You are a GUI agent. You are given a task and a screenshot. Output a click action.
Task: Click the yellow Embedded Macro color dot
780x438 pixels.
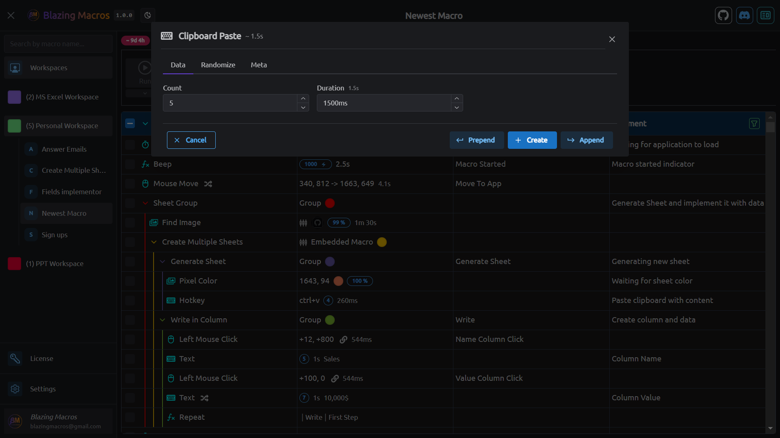pyautogui.click(x=382, y=242)
